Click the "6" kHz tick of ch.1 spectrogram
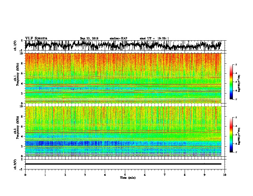Viewport: 253px width, 196px height. (x=23, y=73)
